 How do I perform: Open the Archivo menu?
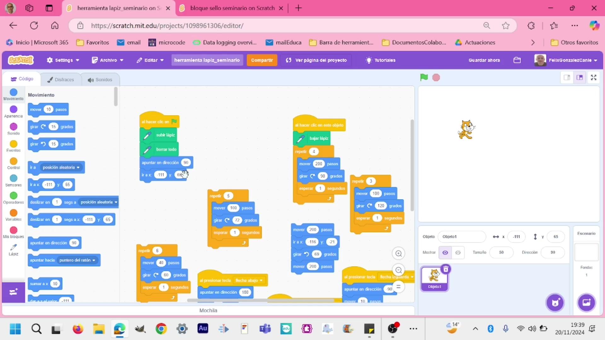click(x=107, y=60)
